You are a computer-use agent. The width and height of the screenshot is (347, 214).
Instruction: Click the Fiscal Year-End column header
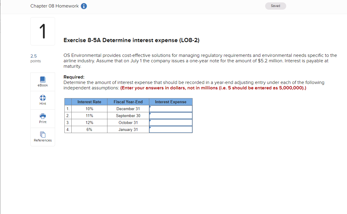pyautogui.click(x=128, y=102)
